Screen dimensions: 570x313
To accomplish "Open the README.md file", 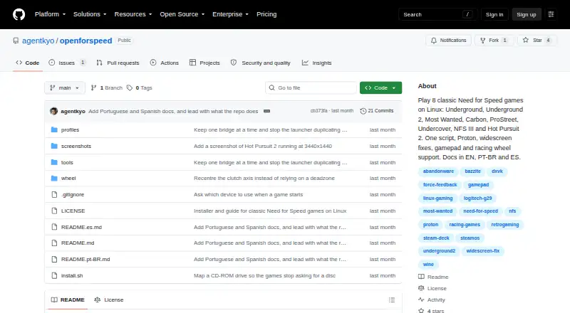I will [78, 243].
